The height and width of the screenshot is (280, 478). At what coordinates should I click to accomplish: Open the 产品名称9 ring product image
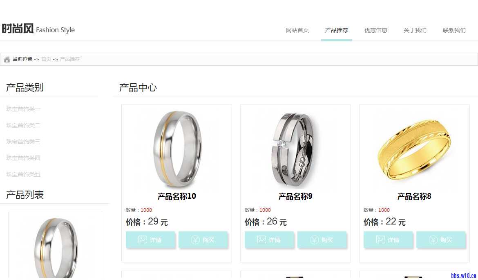tap(295, 149)
